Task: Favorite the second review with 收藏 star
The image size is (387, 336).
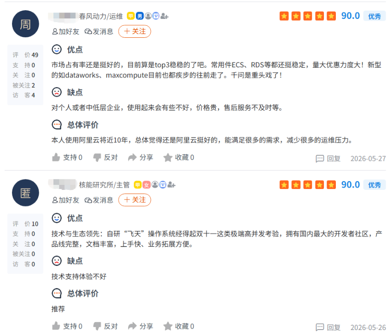Action: pyautogui.click(x=179, y=326)
